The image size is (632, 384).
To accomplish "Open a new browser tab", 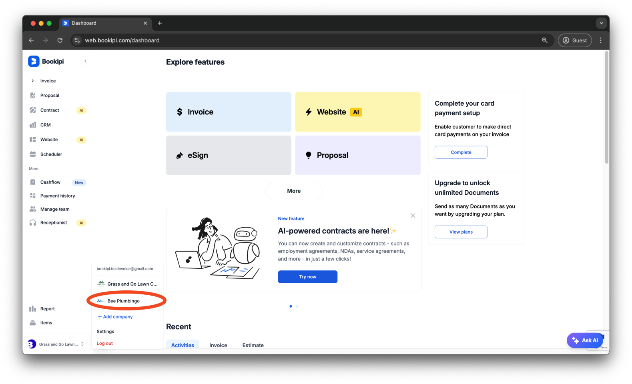I will click(160, 23).
